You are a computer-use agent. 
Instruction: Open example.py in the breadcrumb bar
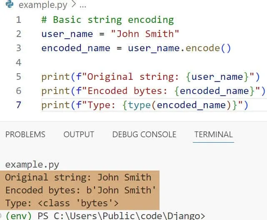click(x=42, y=6)
